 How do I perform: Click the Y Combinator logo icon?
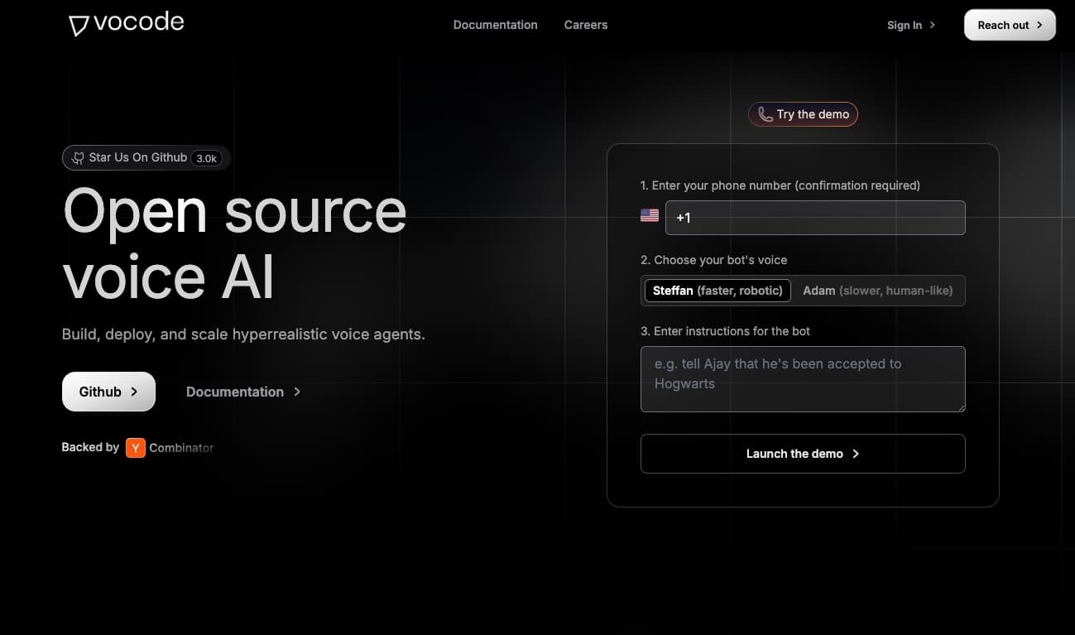[x=136, y=448]
